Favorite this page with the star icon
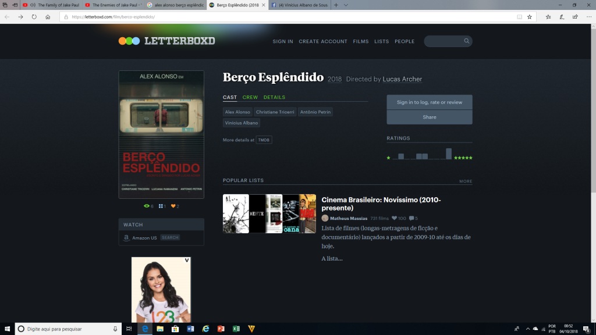Image resolution: width=596 pixels, height=335 pixels. coord(529,17)
